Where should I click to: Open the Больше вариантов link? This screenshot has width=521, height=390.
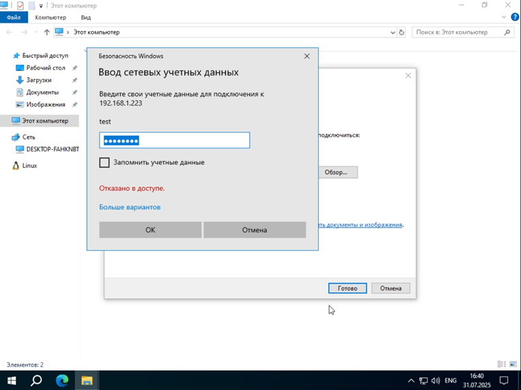coord(130,207)
